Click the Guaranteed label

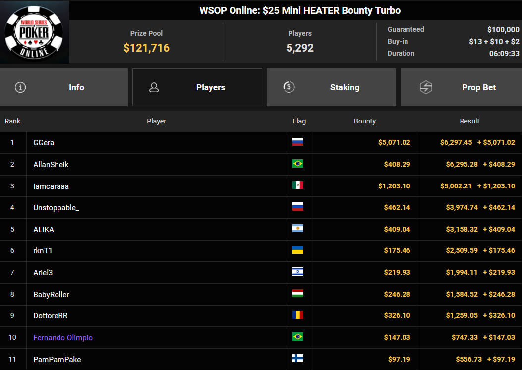click(406, 29)
